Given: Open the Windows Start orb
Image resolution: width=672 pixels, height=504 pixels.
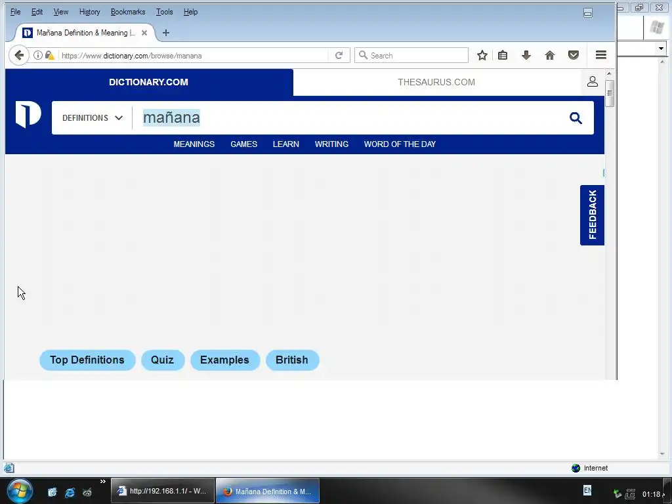Looking at the screenshot, I should coord(19,491).
